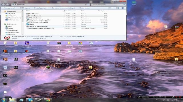Select the Minecraft block desktop icon

48,69
